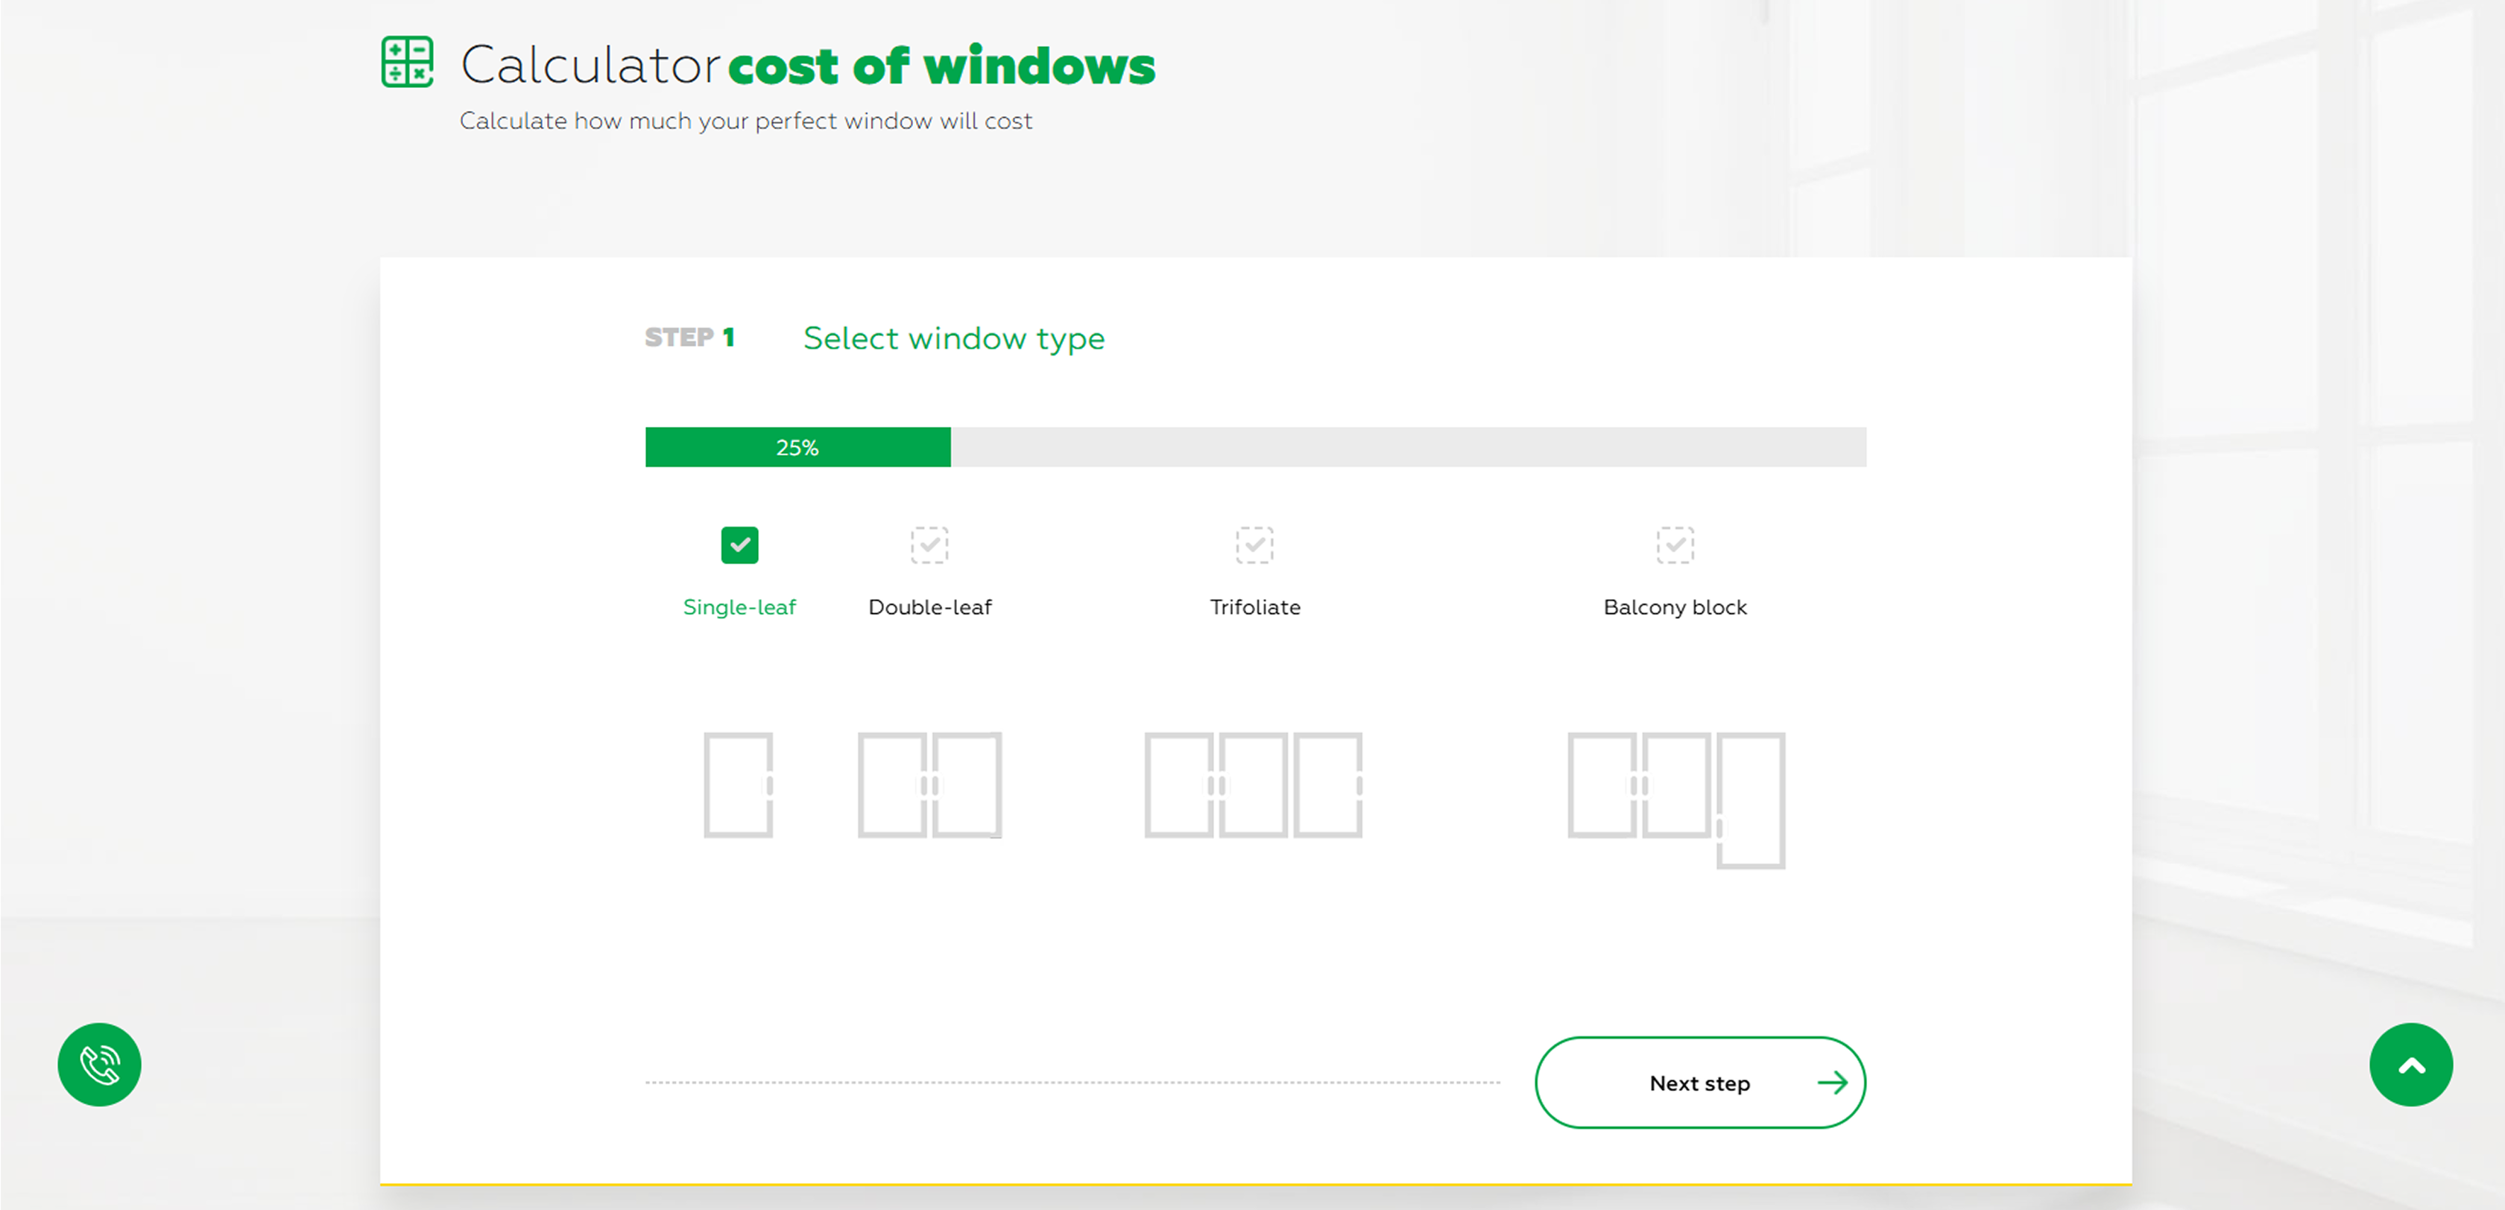Viewport: 2505px width, 1210px height.
Task: Uncheck the Single-leaf checkbox
Action: tap(739, 545)
